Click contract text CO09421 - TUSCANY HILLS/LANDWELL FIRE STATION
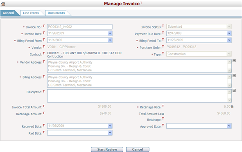This screenshot has width=242, height=152. pos(84,53)
